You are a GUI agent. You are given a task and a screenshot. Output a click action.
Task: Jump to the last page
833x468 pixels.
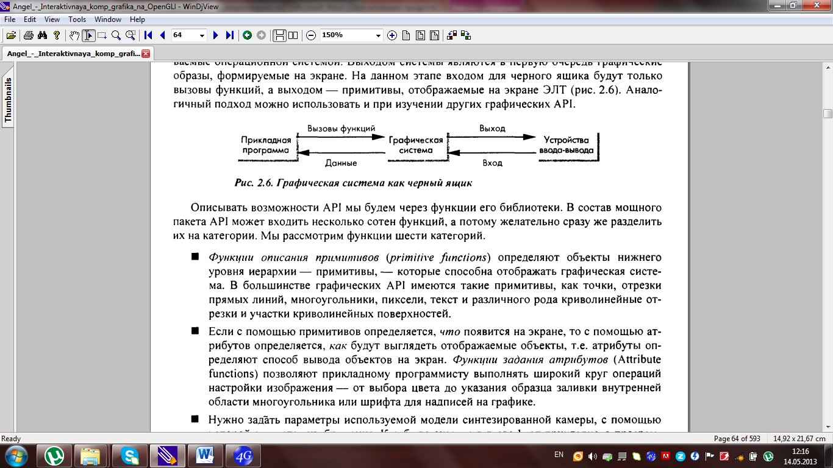point(229,35)
